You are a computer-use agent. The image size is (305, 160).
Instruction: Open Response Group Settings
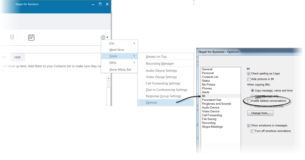pyautogui.click(x=166, y=96)
